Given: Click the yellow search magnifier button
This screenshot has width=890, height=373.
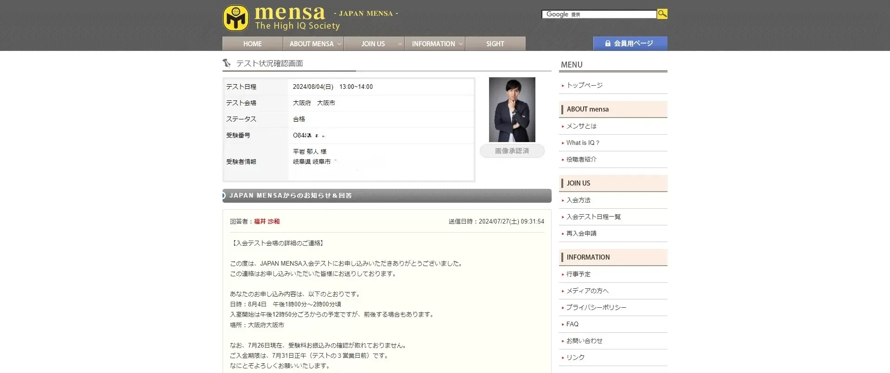Looking at the screenshot, I should (662, 14).
